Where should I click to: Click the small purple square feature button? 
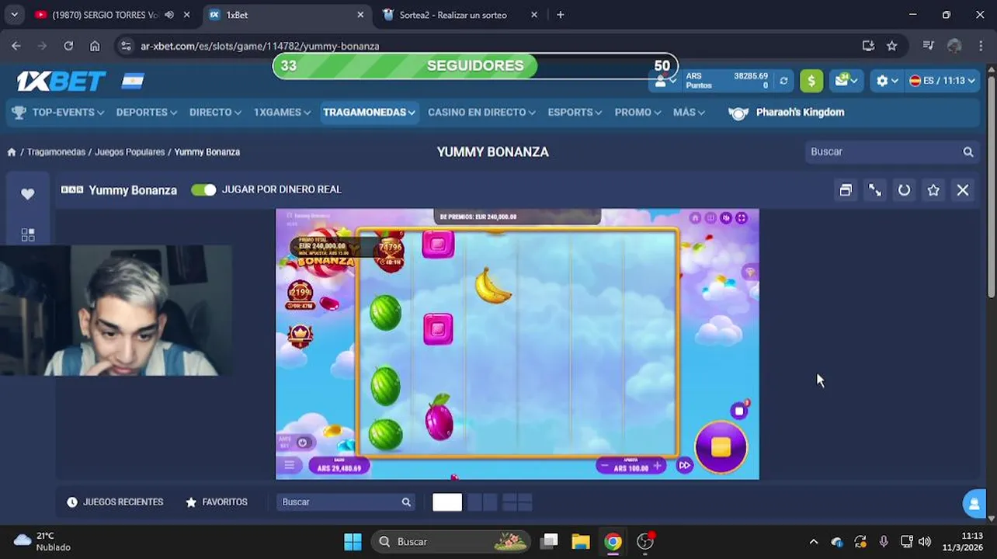738,411
